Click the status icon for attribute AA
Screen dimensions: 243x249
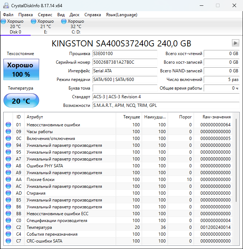[x=8, y=179]
